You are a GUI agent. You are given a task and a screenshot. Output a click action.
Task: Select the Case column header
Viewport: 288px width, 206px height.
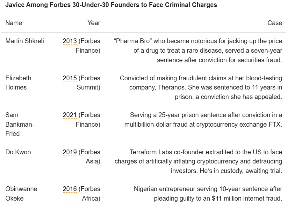(x=275, y=23)
